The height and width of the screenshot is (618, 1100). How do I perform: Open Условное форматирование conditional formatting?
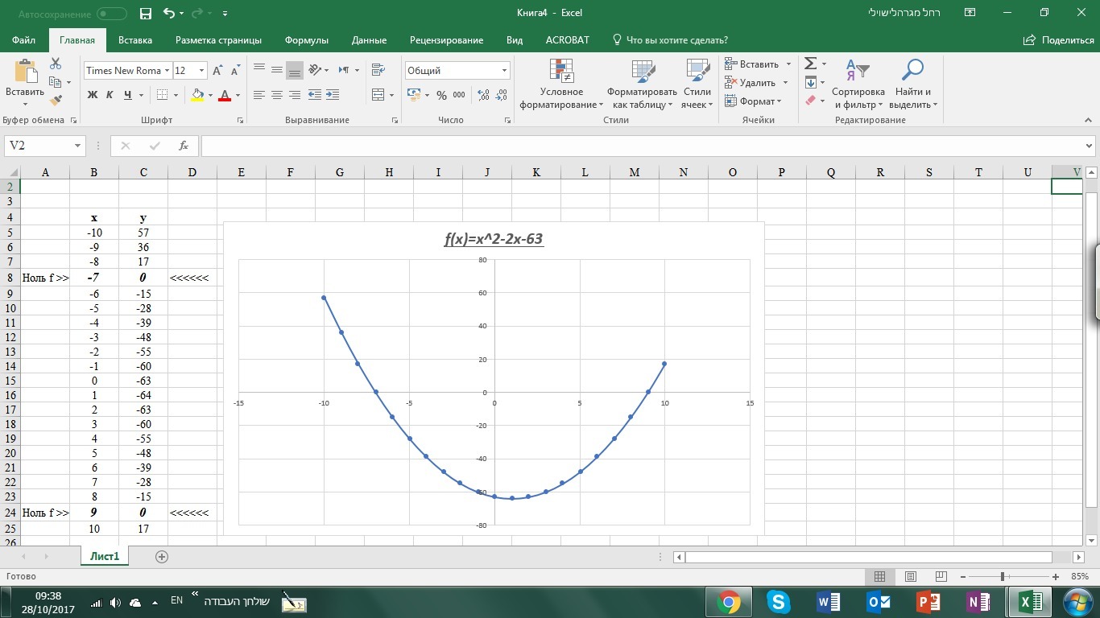[561, 84]
